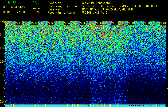Click the 2235 time marker
The image size is (168, 107).
click(83, 23)
